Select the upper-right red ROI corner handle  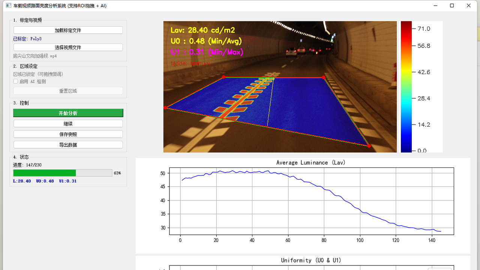[323, 77]
